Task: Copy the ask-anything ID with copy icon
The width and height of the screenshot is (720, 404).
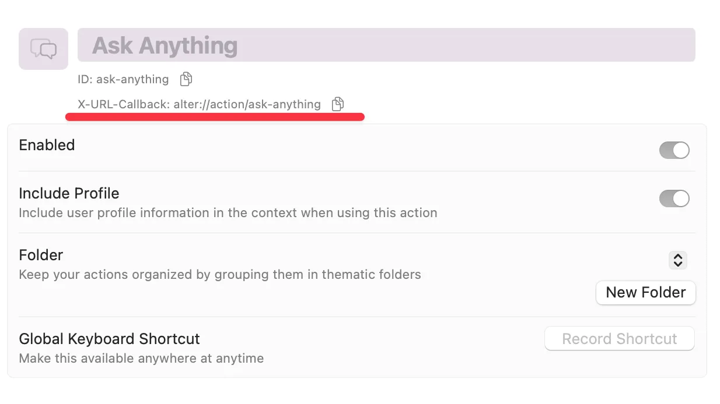Action: (x=186, y=79)
